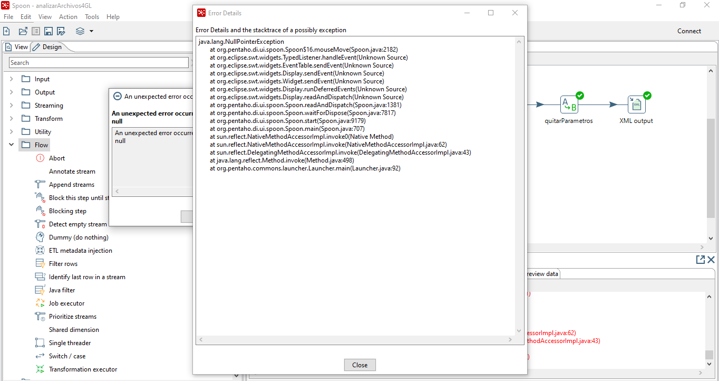
Task: Select the Transformation executor step icon
Action: pyautogui.click(x=40, y=369)
